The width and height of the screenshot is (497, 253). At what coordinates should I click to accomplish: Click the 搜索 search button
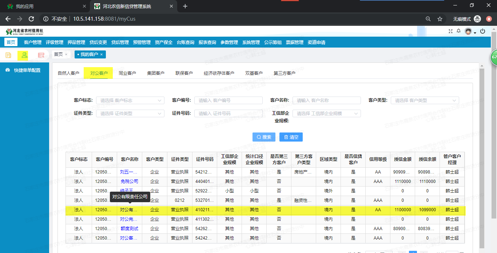point(264,137)
